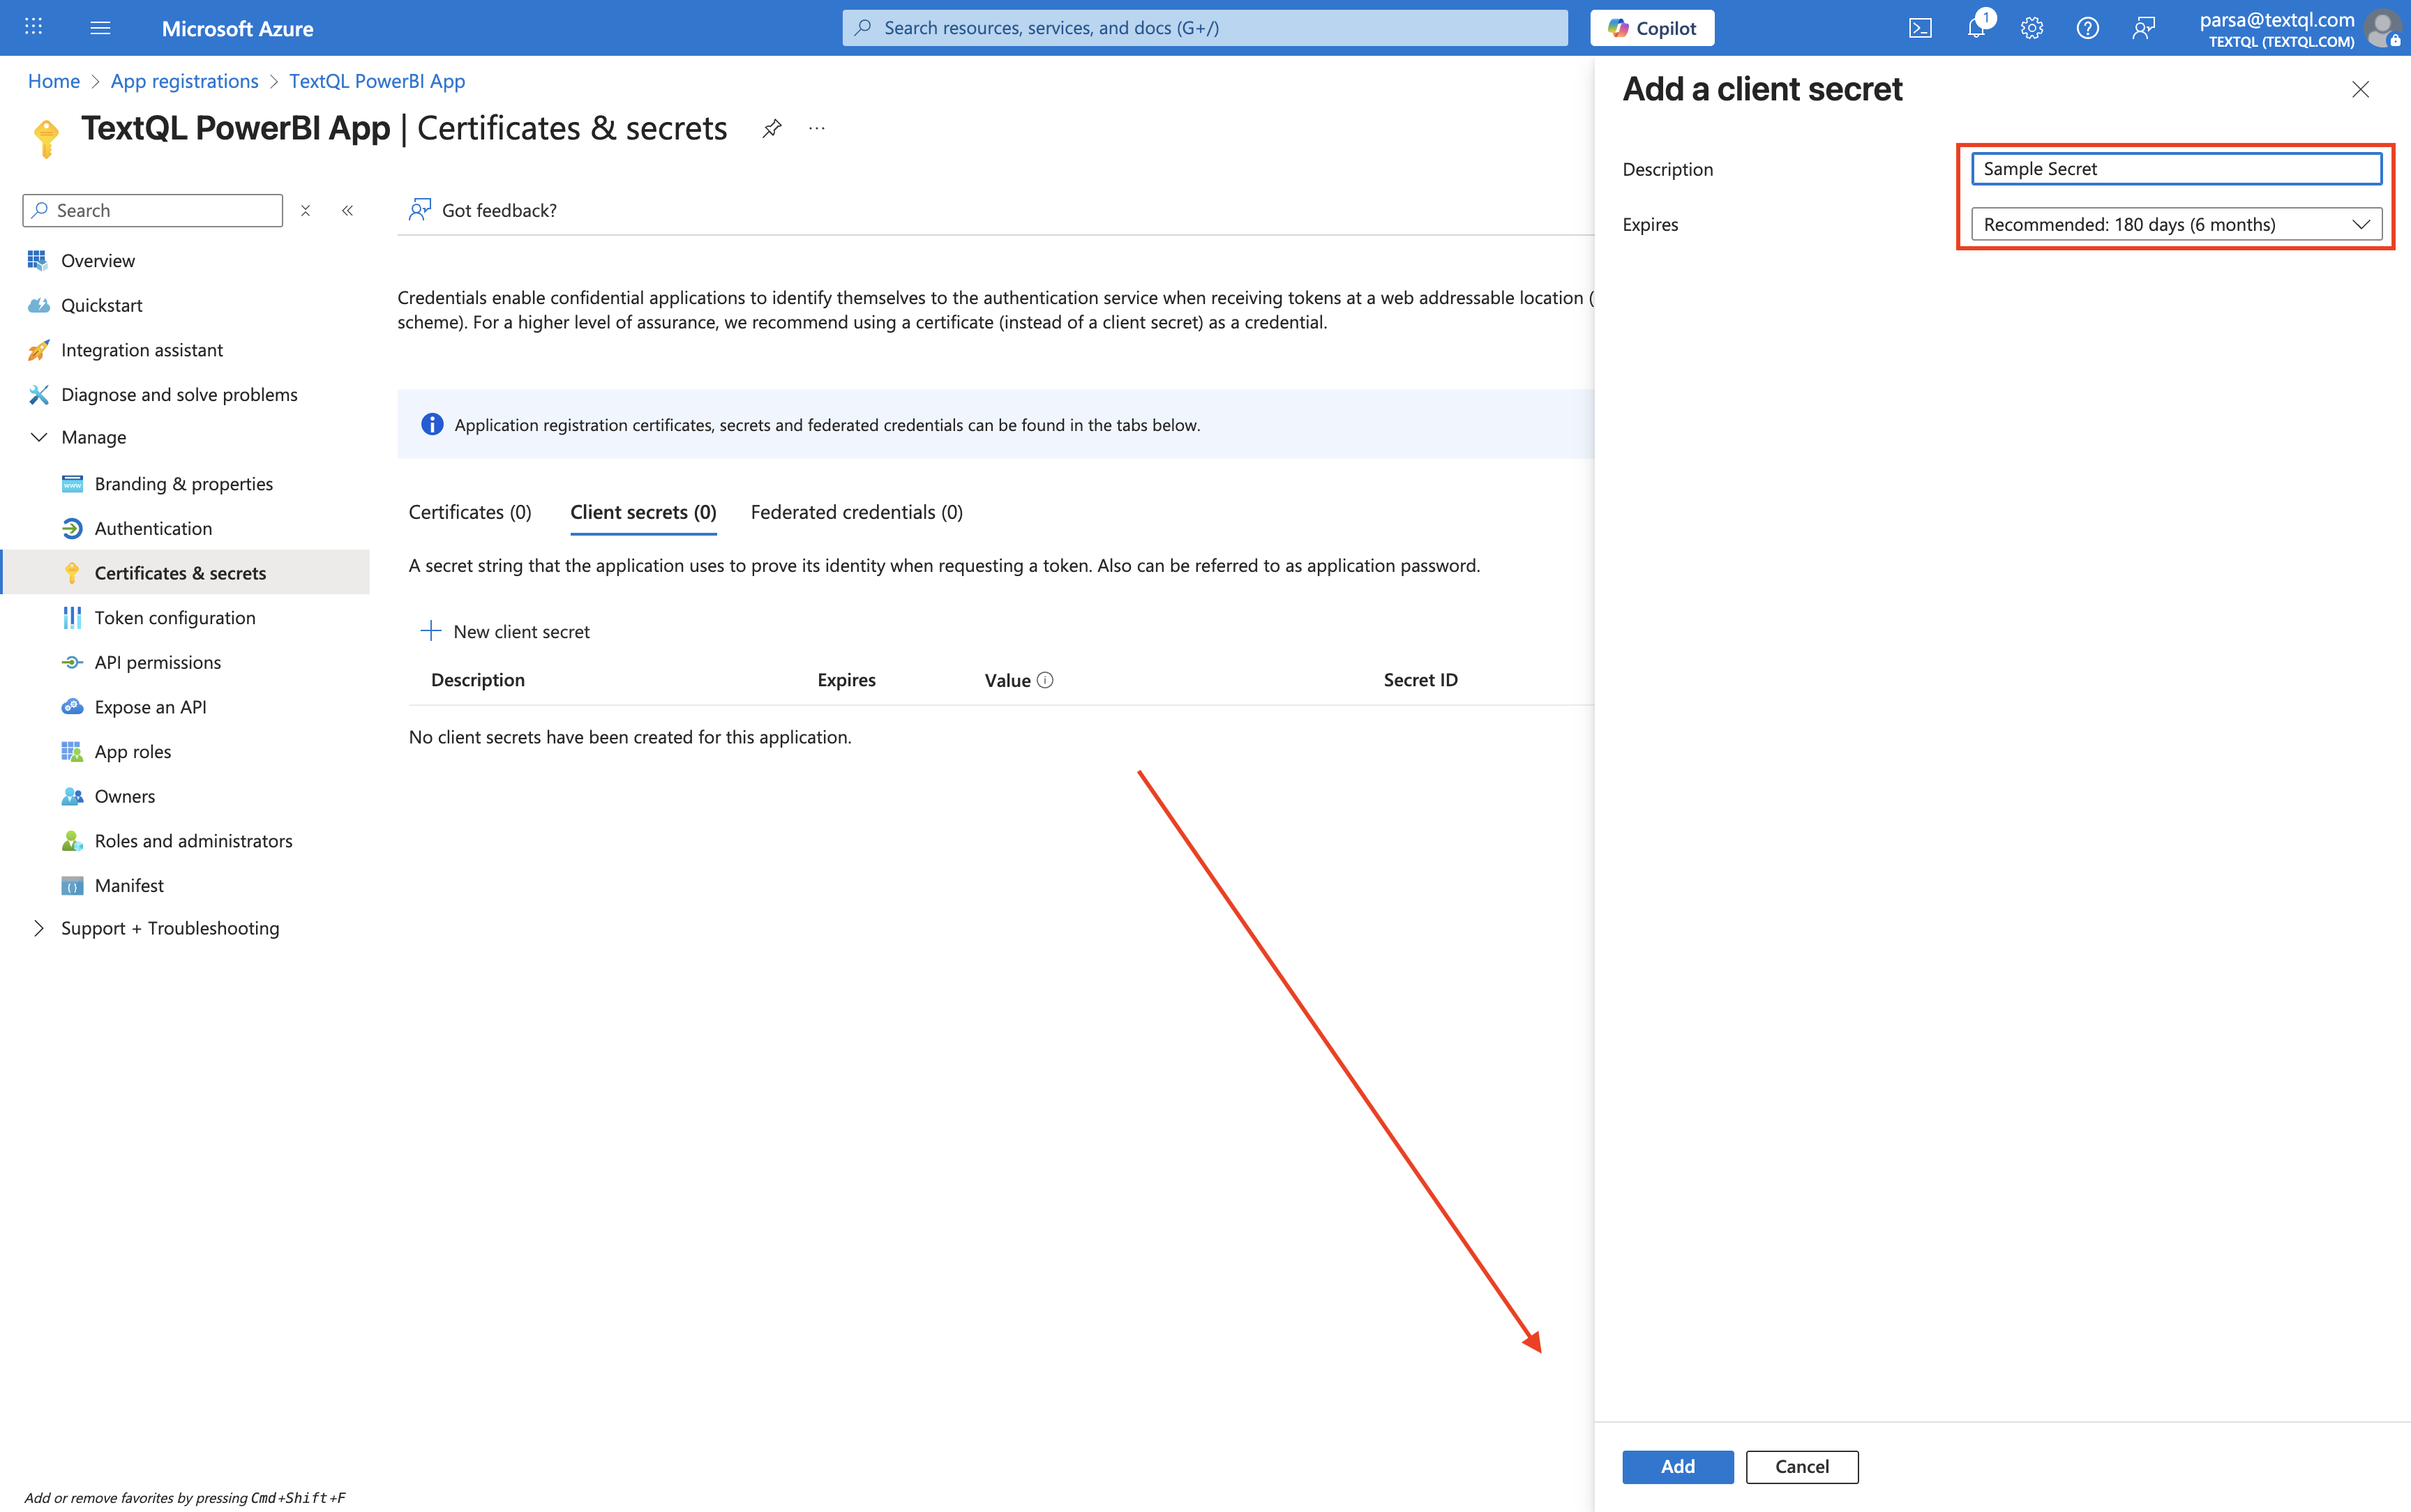Open Azure Cloud Shell icon
The image size is (2411, 1512).
pos(1920,28)
